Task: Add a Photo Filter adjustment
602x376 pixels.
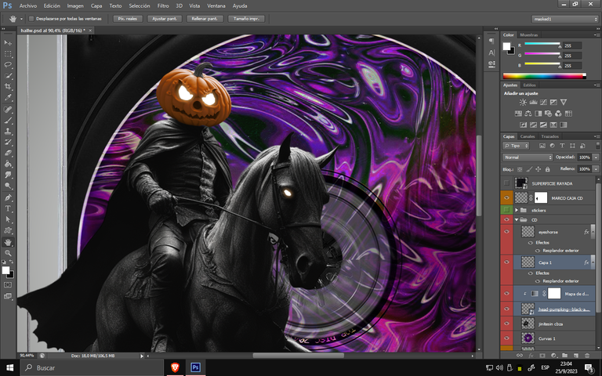Action: 548,114
